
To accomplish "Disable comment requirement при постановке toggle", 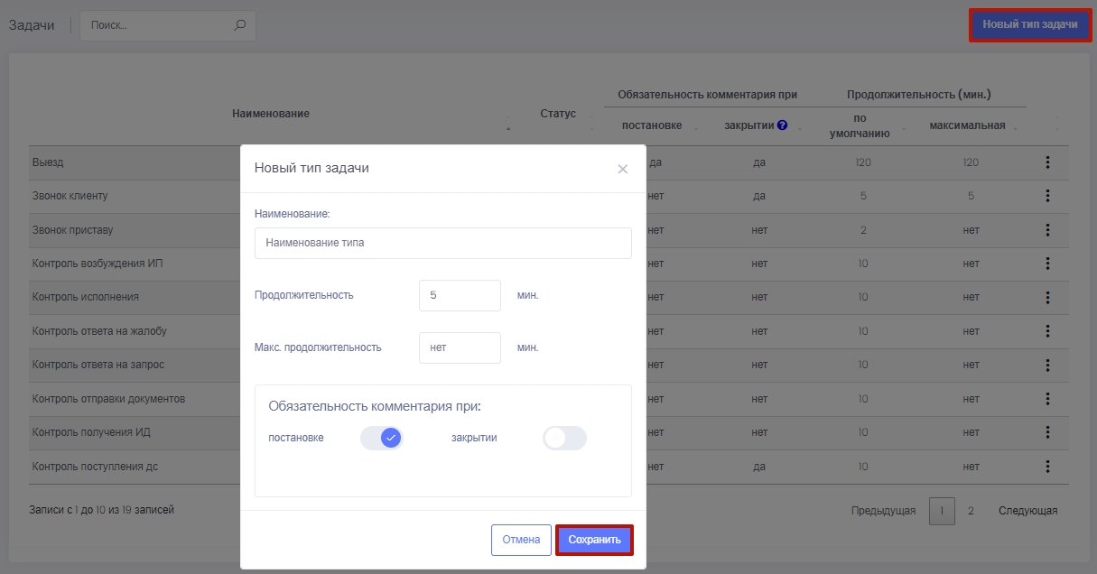I will click(x=381, y=438).
